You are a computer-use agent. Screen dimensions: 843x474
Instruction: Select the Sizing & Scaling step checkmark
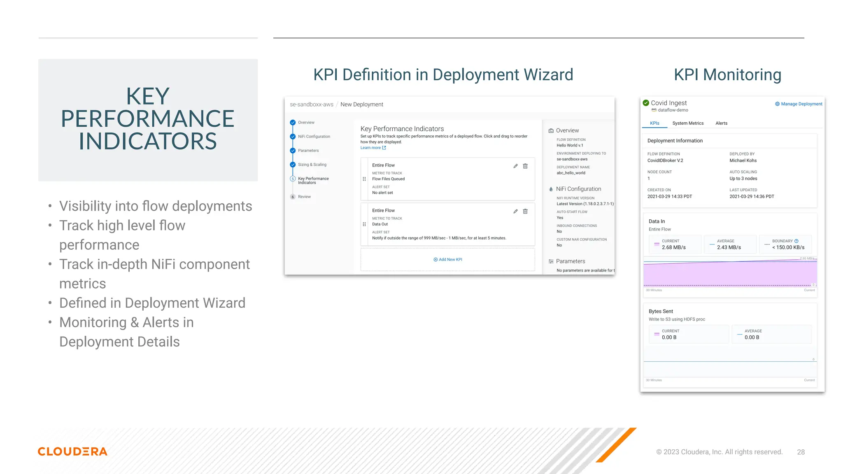point(293,165)
